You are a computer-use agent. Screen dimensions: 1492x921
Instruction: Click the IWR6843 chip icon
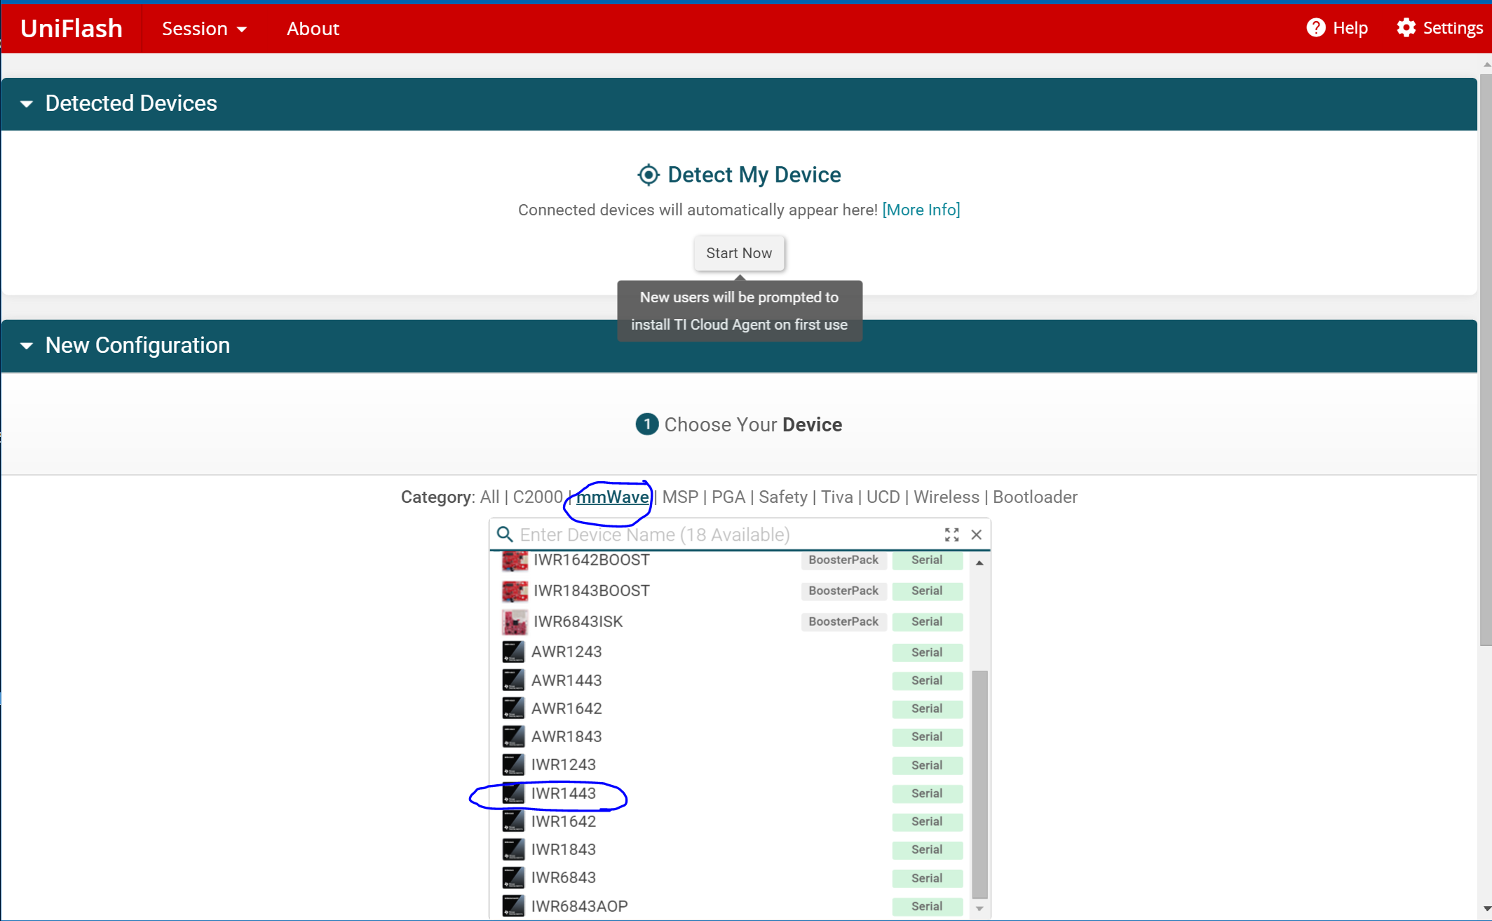point(513,878)
